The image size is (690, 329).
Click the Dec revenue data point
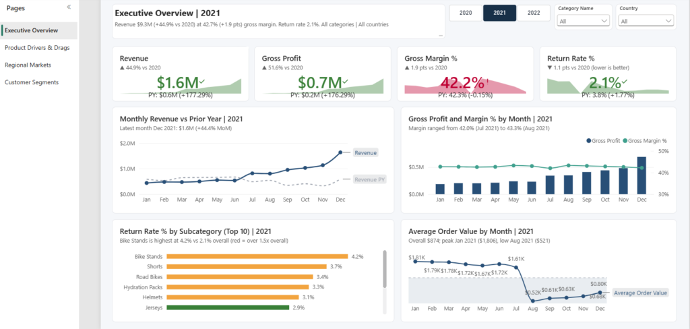(x=340, y=152)
